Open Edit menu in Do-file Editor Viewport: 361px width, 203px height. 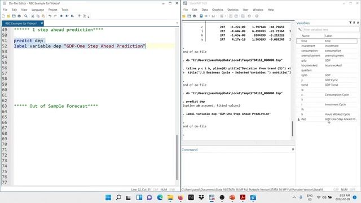click(x=14, y=10)
